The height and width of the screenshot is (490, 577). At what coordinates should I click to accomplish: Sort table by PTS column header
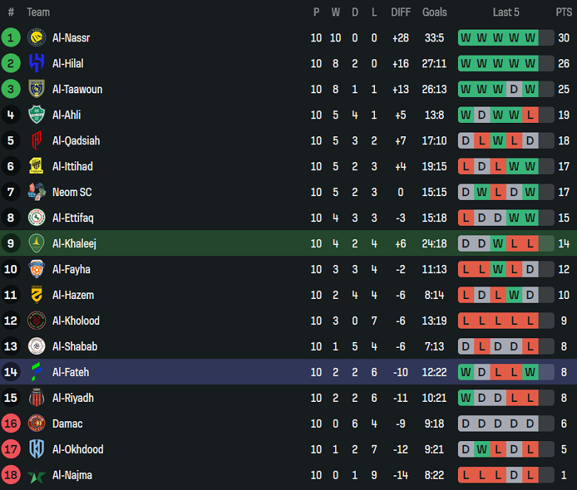pos(564,12)
